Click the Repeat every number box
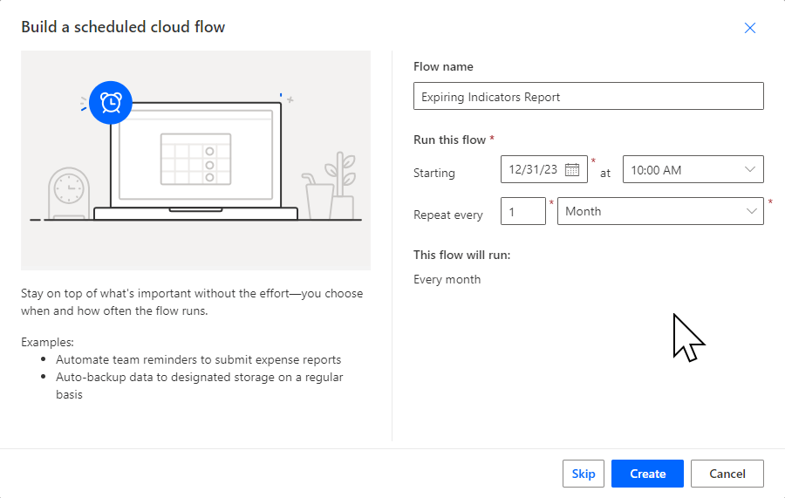Image resolution: width=785 pixels, height=498 pixels. 522,212
